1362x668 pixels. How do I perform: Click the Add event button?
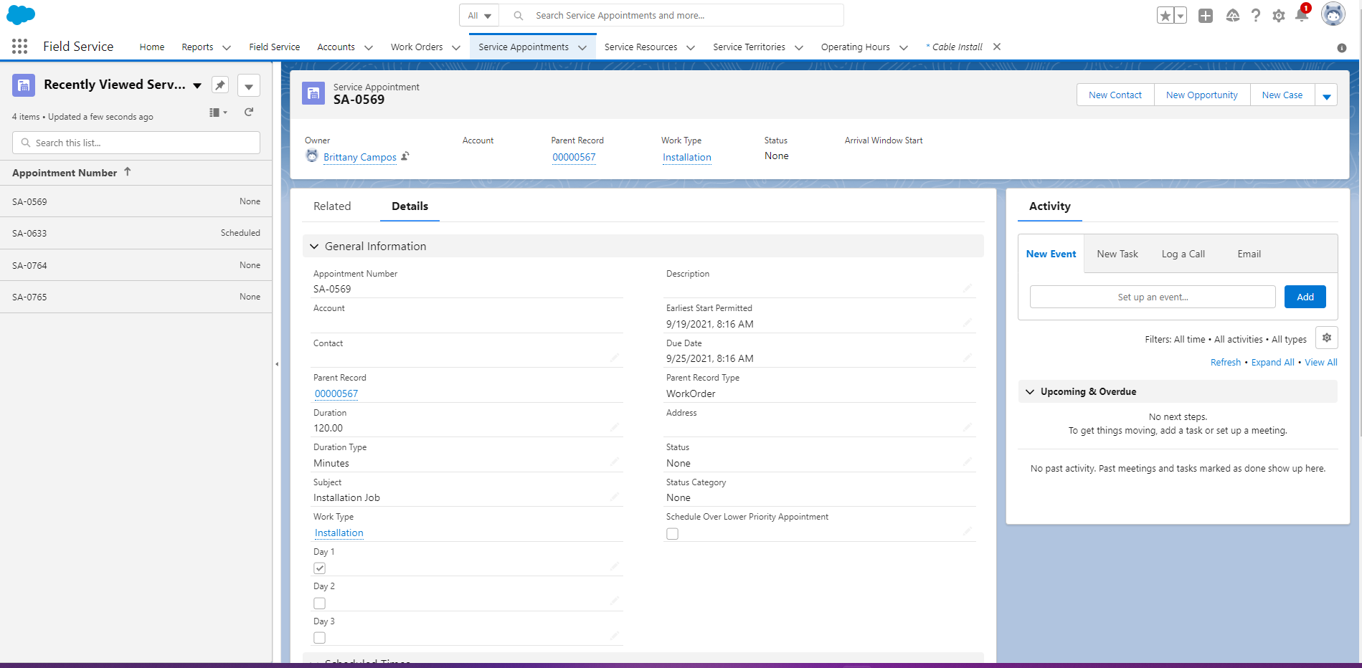coord(1305,297)
